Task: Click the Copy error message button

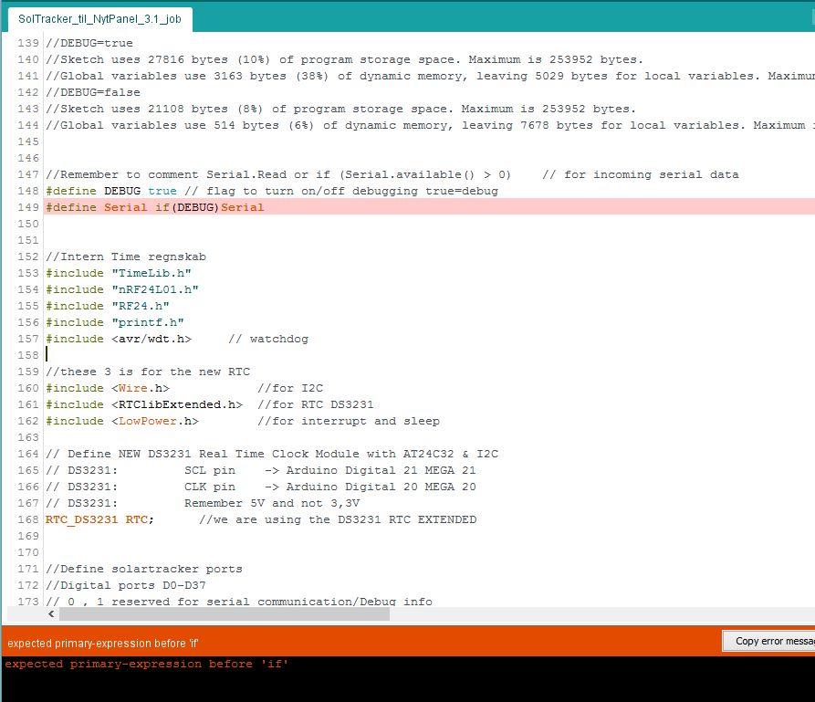Action: (769, 640)
